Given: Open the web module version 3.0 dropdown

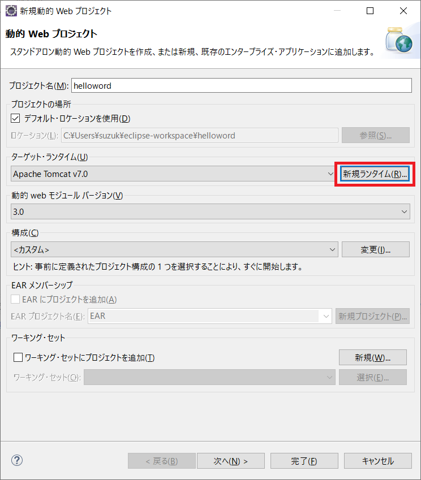Looking at the screenshot, I should point(210,211).
